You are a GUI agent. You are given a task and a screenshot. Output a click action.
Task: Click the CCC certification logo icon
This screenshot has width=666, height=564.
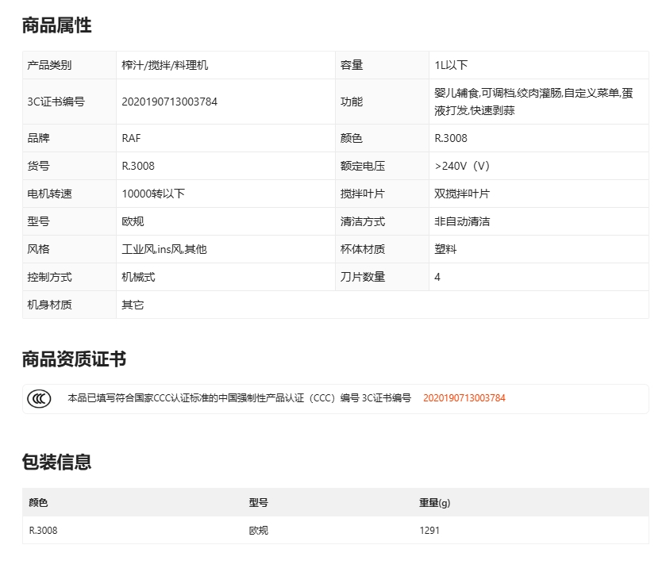[39, 398]
